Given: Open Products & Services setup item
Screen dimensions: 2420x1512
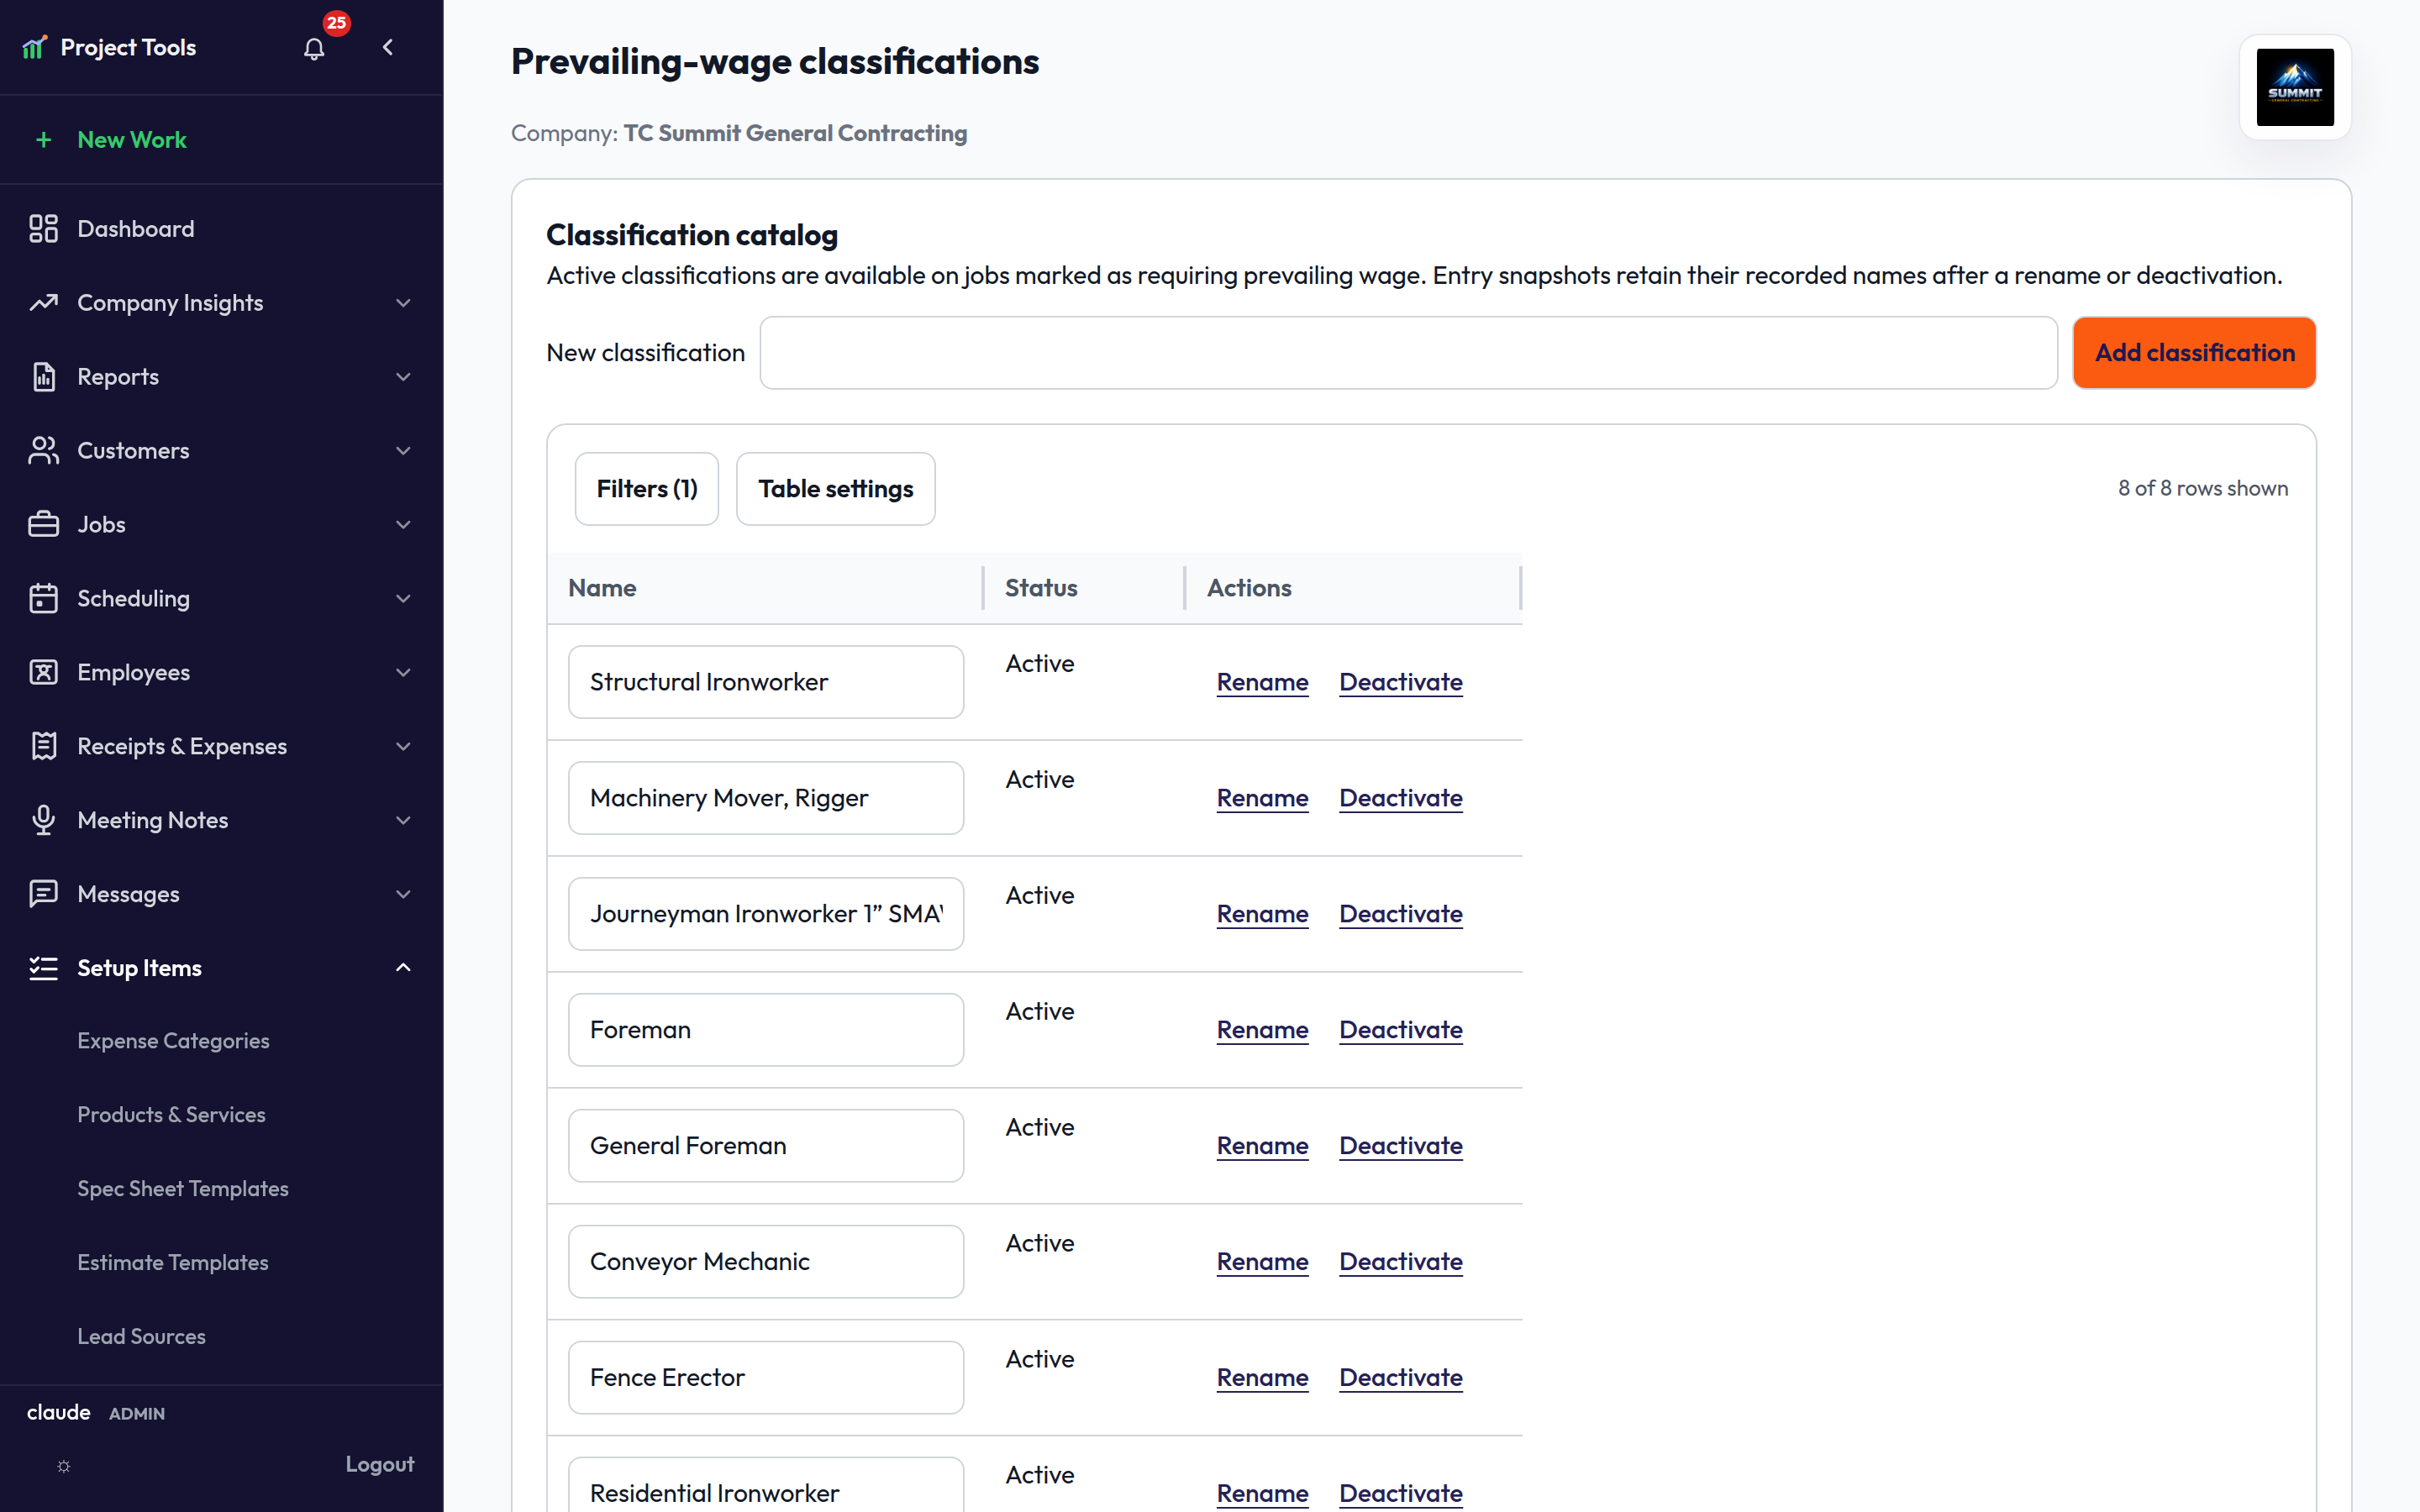Looking at the screenshot, I should (x=171, y=1115).
